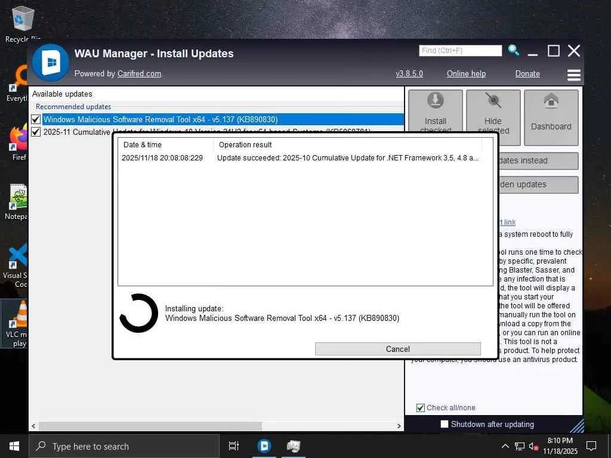This screenshot has height=458, width=611.
Task: Click version v3.8.5.0 link
Action: [x=409, y=73]
